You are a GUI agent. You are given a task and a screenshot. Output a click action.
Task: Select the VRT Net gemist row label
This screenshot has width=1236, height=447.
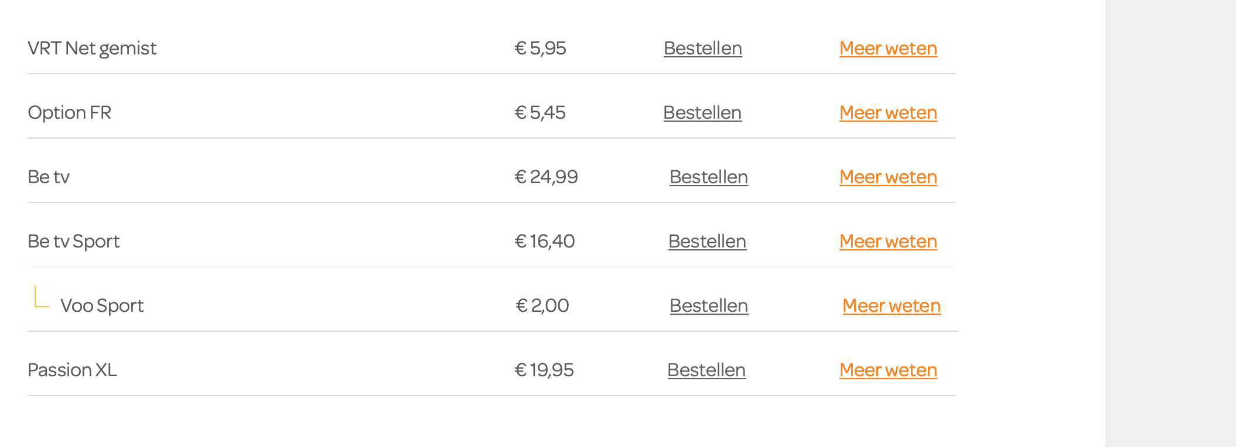click(92, 49)
